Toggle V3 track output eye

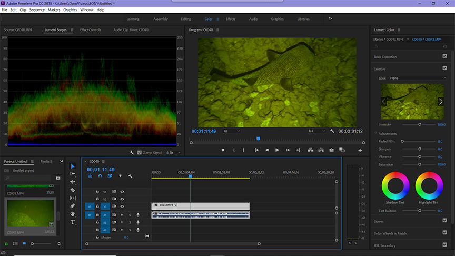(122, 192)
